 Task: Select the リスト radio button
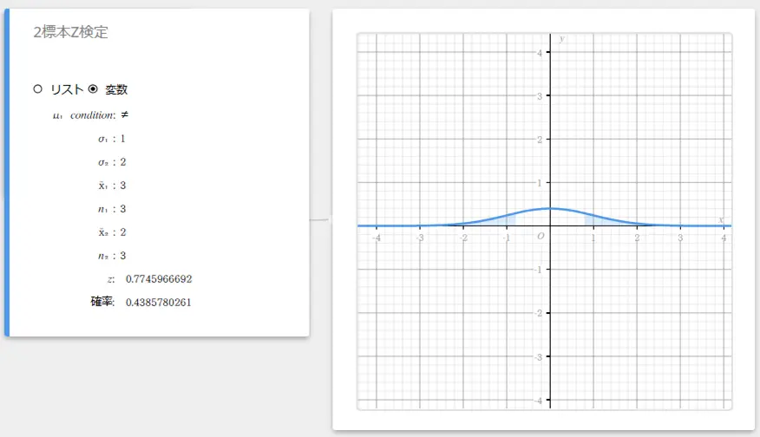click(37, 88)
